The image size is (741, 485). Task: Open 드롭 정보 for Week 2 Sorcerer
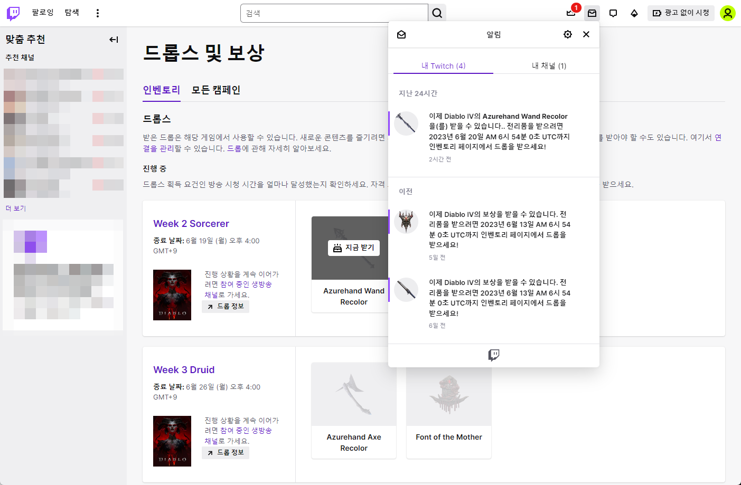(x=226, y=306)
